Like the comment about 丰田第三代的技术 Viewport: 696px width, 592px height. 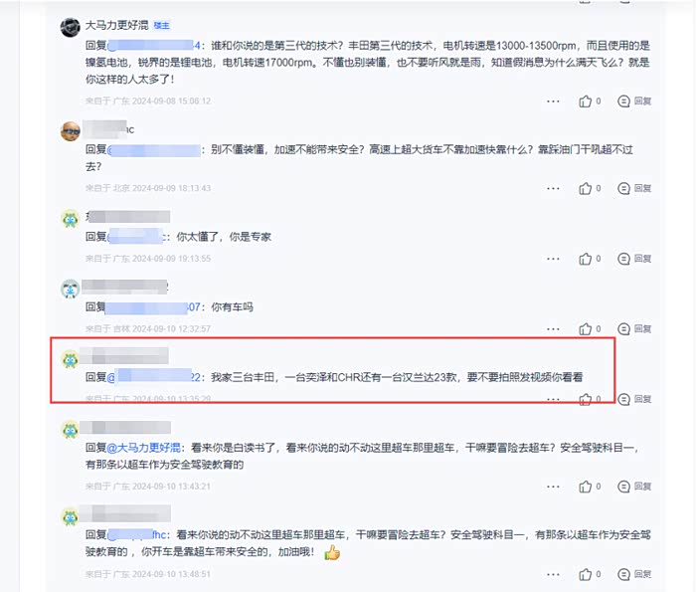(590, 101)
